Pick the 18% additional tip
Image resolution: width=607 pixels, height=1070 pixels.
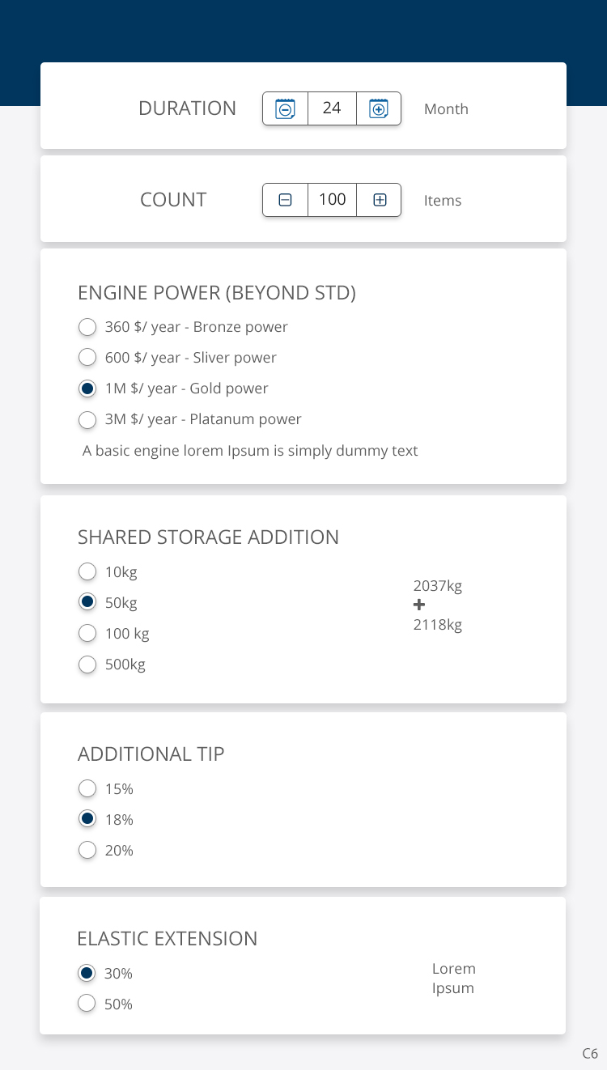(87, 820)
